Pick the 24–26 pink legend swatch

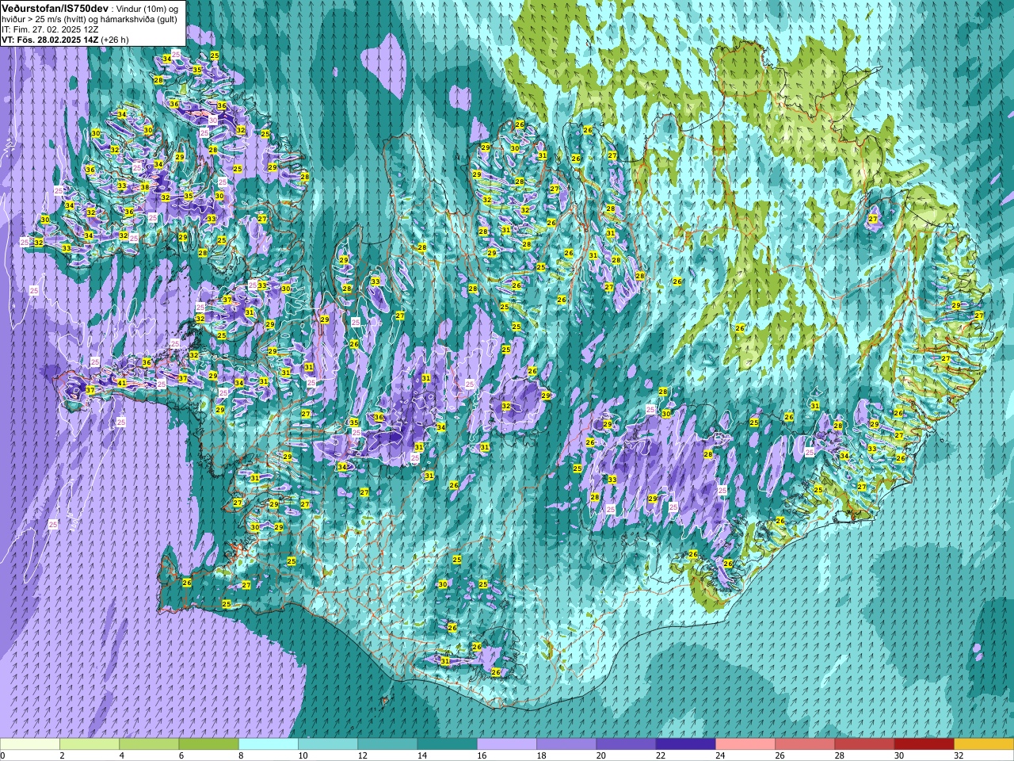(745, 744)
